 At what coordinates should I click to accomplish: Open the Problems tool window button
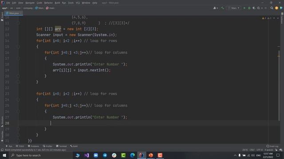click(34, 146)
